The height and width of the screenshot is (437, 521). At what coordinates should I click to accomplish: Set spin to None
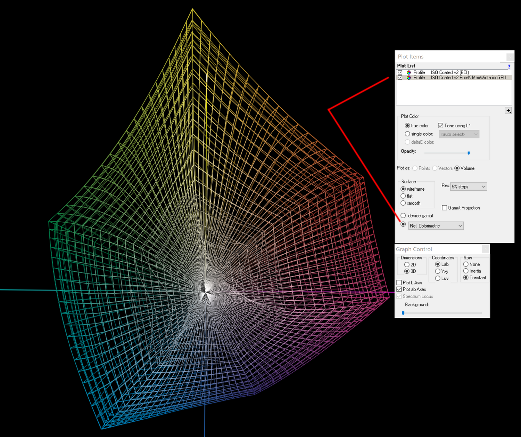(x=466, y=264)
